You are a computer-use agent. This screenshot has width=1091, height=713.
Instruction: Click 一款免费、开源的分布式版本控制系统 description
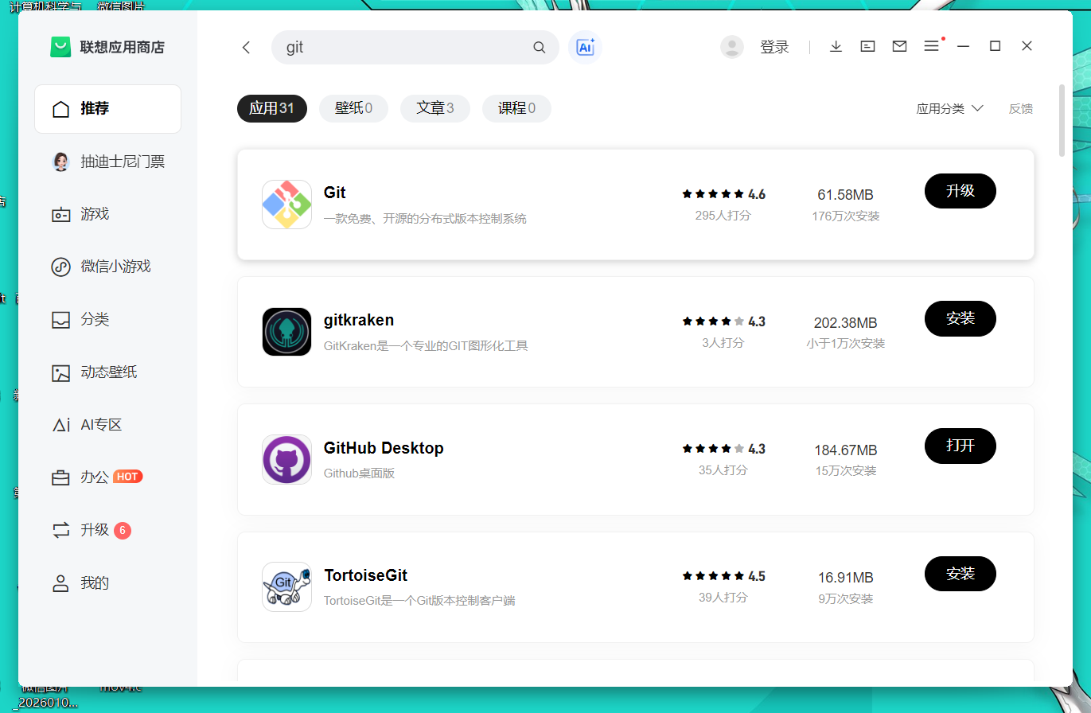(425, 218)
